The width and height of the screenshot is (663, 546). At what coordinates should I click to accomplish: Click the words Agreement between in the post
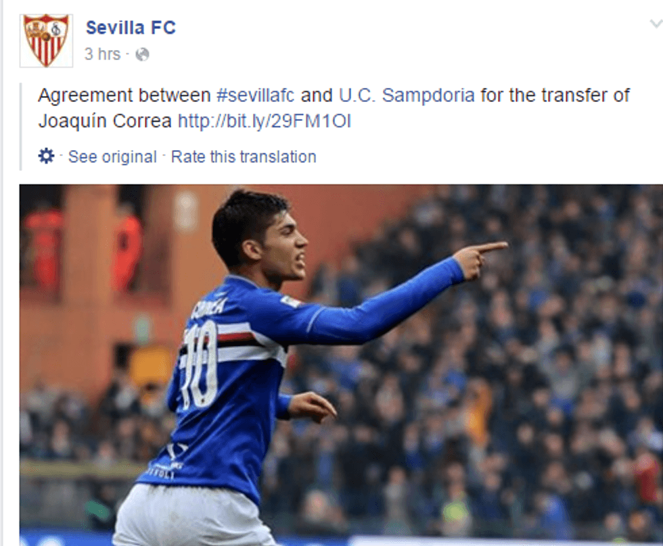(x=124, y=95)
